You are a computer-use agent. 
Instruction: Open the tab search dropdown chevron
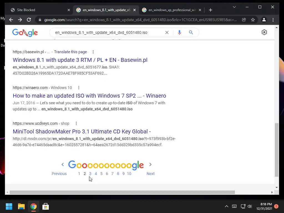[234, 7]
